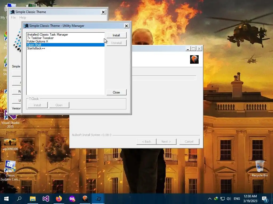Open File Explorer from taskbar
Screen dimensions: 273x204
(x=33, y=199)
